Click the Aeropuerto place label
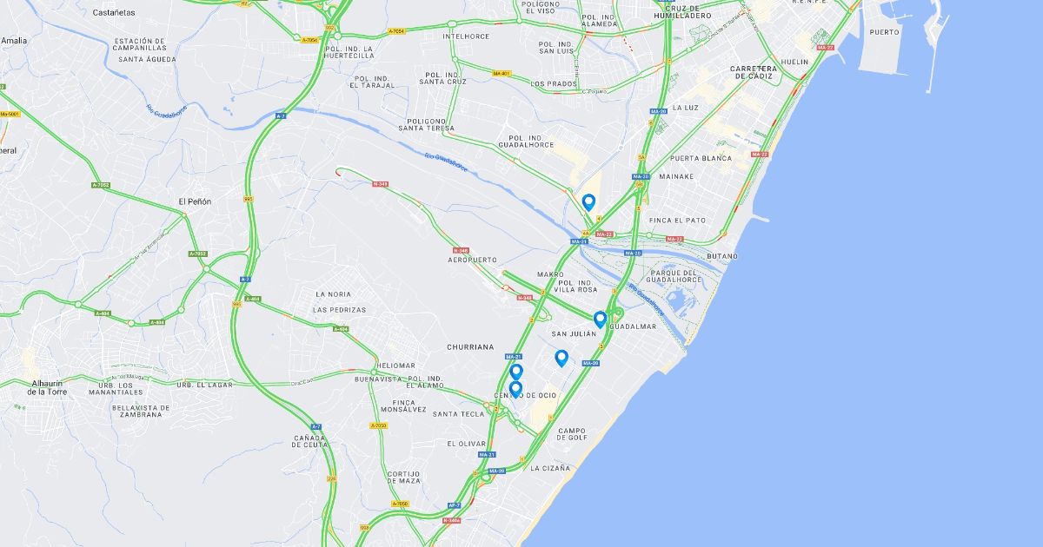 coord(472,260)
